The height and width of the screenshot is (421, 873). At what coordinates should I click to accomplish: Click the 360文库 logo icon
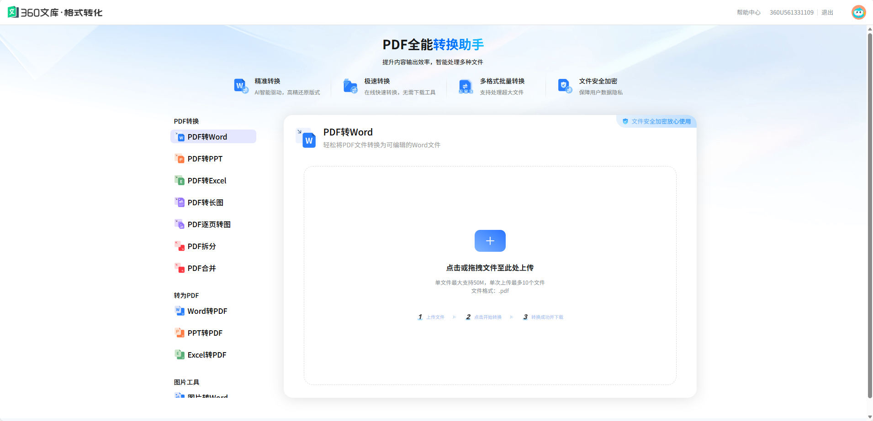13,12
